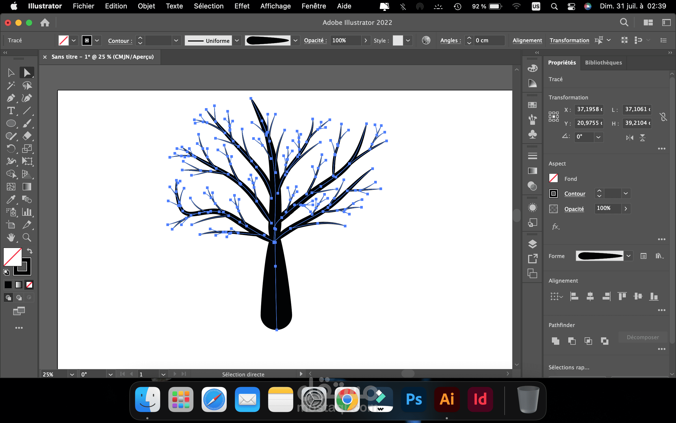Open the Uniforme stroke profile dropdown
The image size is (676, 423).
[237, 40]
